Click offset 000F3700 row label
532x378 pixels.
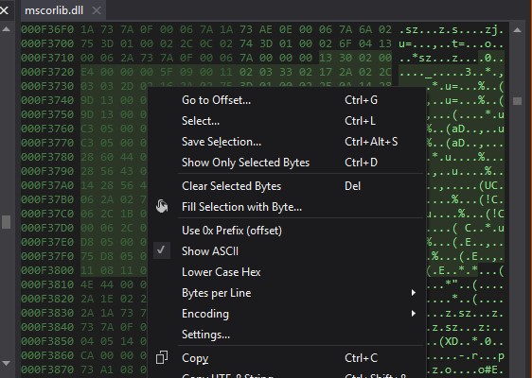pyautogui.click(x=47, y=43)
